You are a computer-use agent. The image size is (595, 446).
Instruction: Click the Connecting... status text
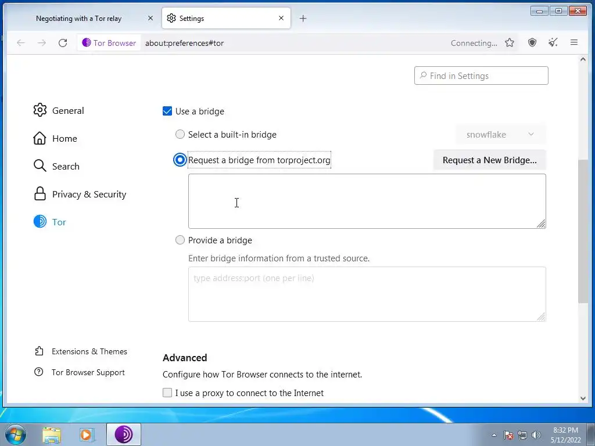(474, 43)
